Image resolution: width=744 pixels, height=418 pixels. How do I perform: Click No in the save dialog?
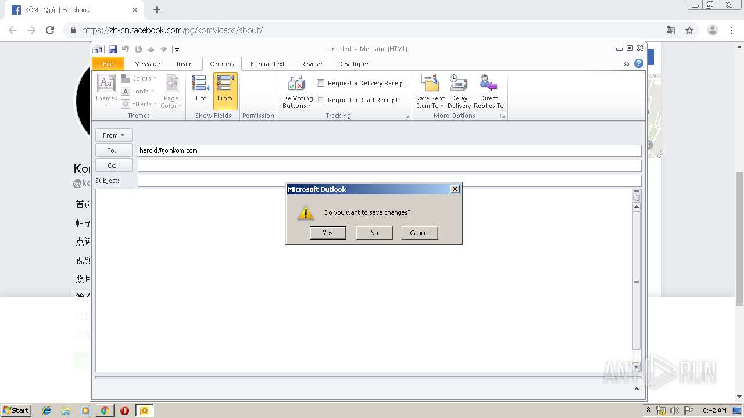pyautogui.click(x=374, y=233)
